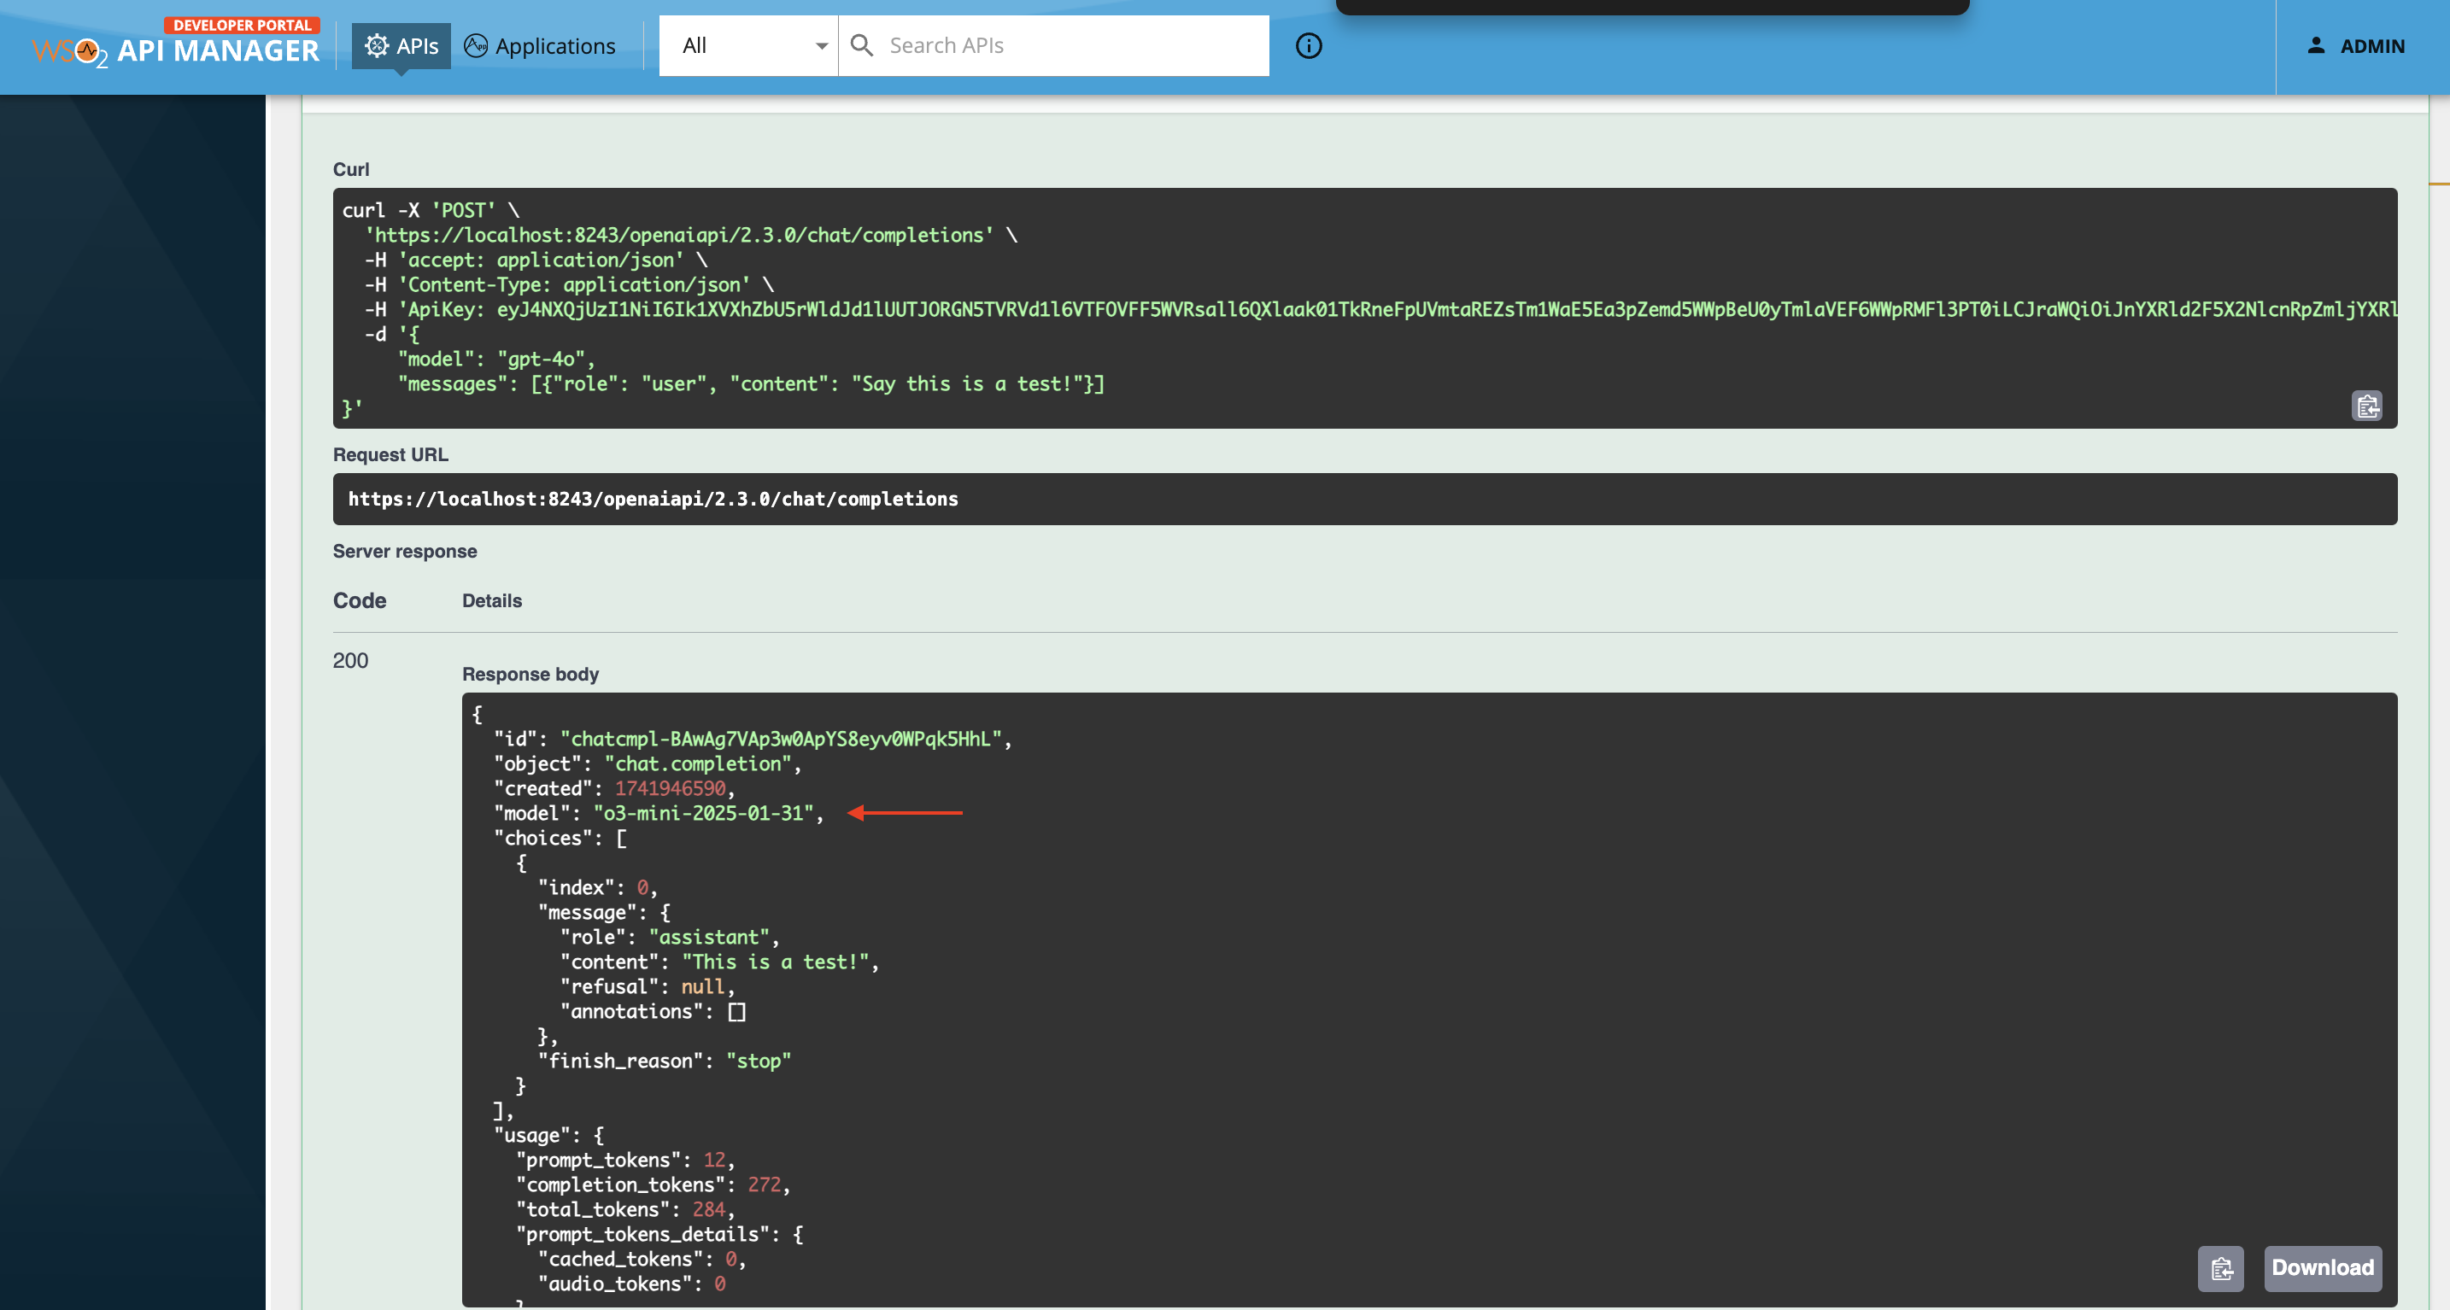Click the ApiKey header line in curl
Viewport: 2450px width, 1310px height.
[x=1381, y=309]
